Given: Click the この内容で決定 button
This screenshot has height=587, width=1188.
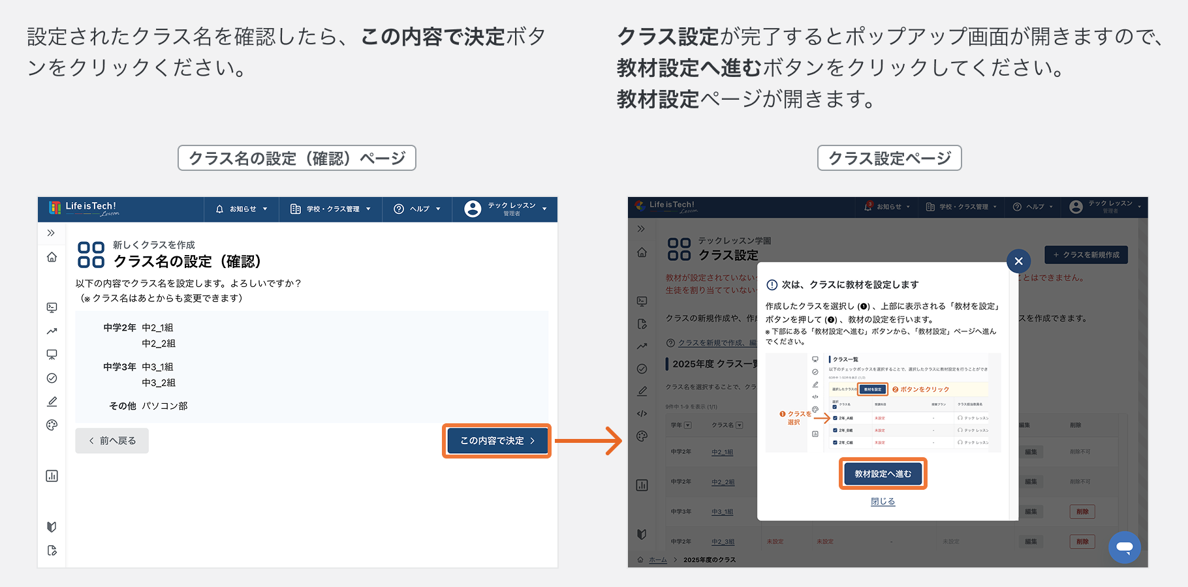Looking at the screenshot, I should 497,441.
